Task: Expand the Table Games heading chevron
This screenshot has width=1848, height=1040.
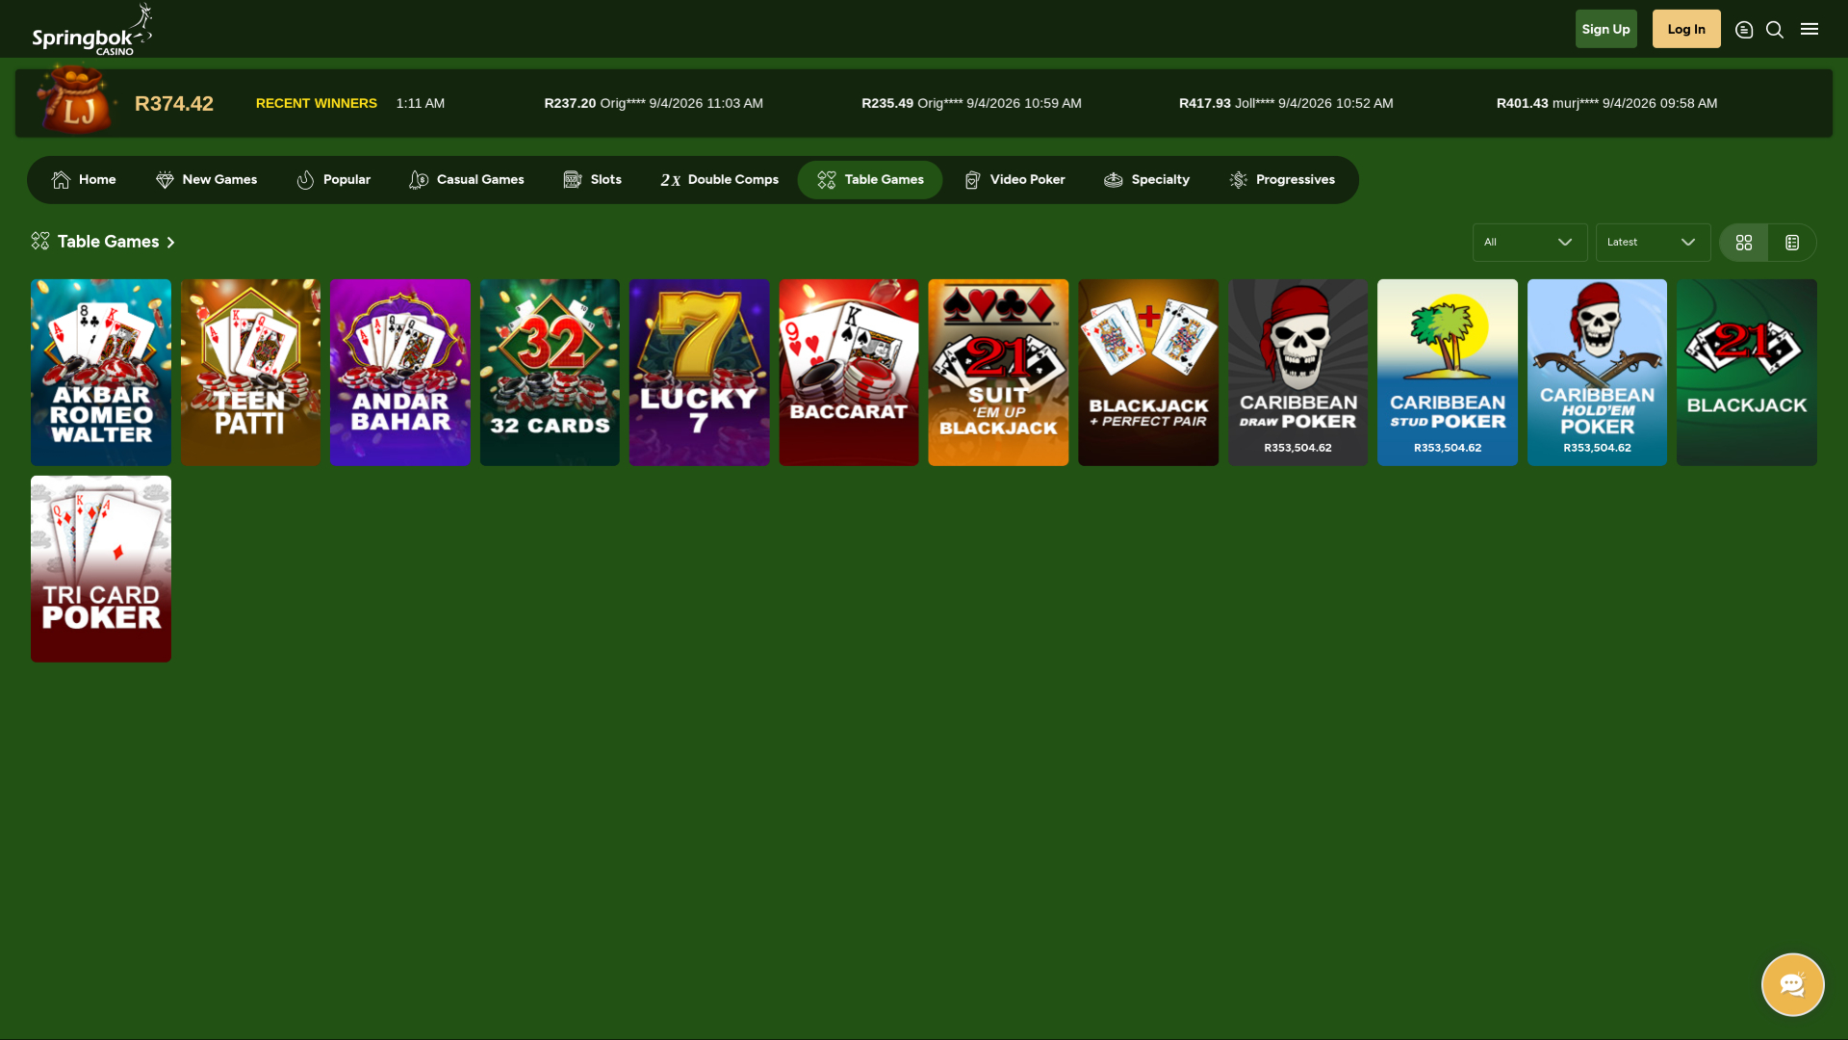Action: coord(171,243)
